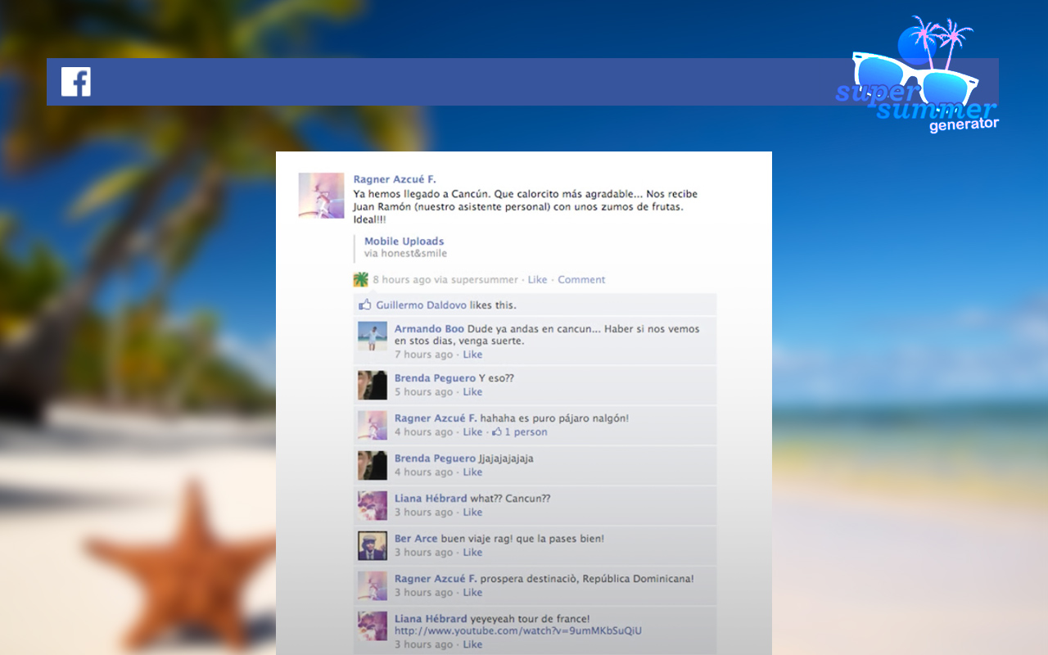Click Armando Boo's profile picture
Viewport: 1048px width, 655px height.
[372, 336]
